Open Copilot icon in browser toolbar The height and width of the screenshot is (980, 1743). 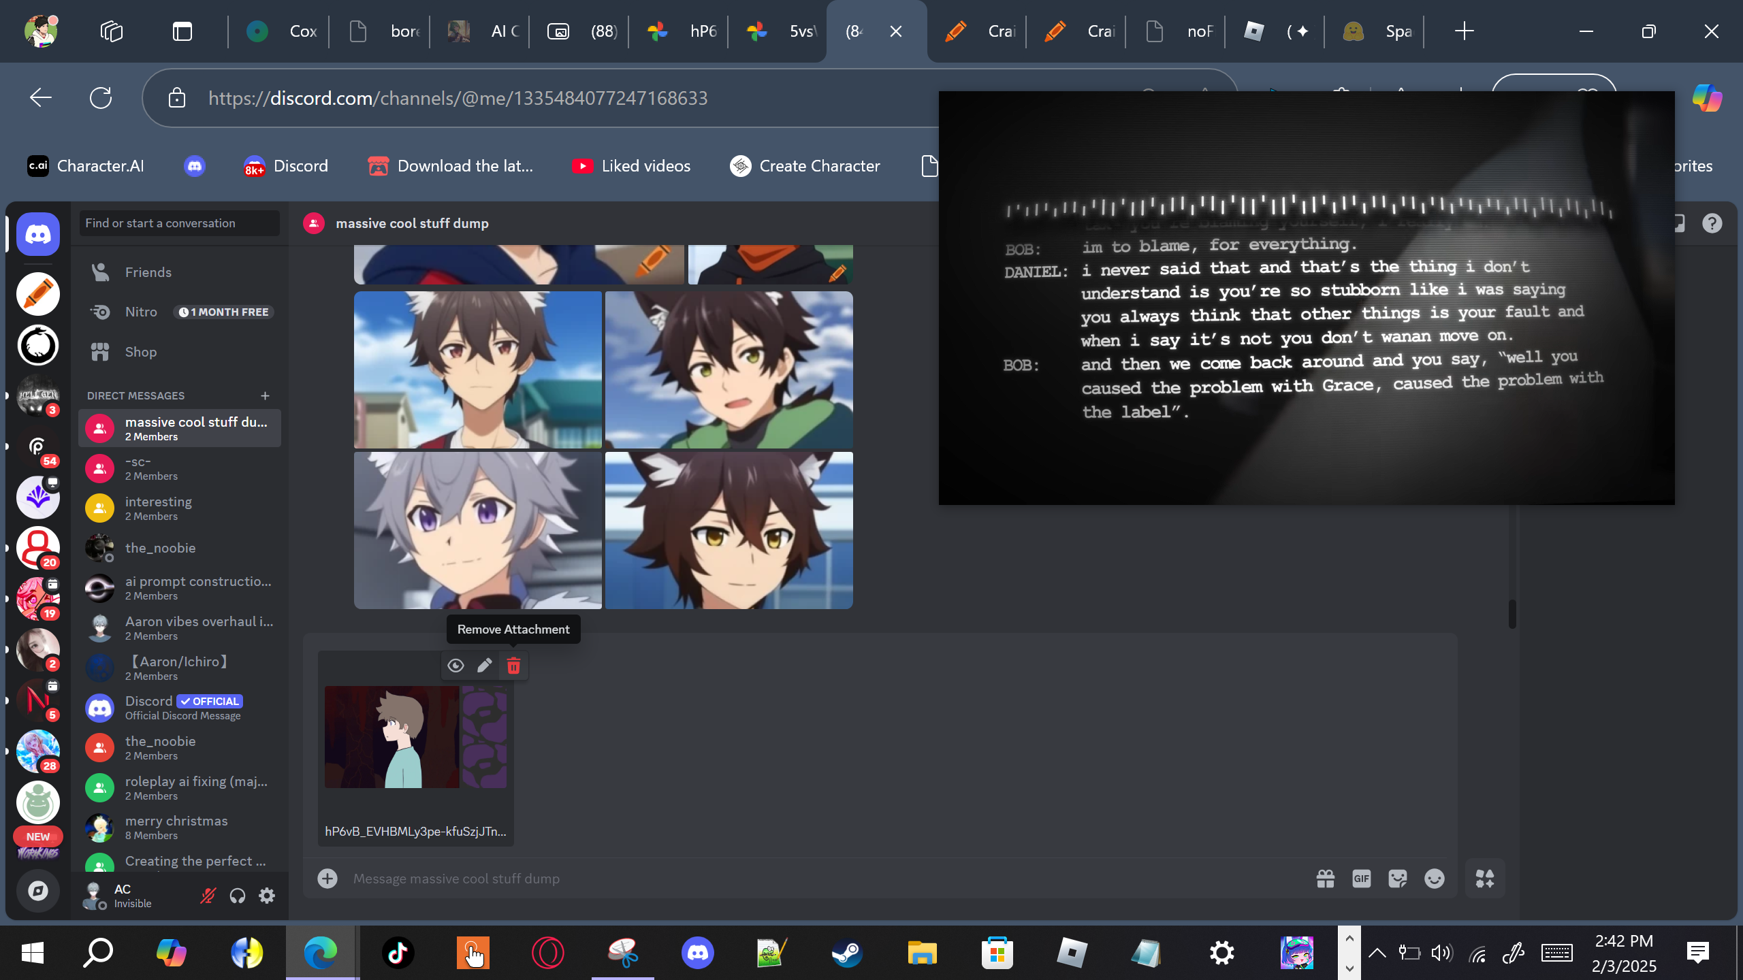point(1707,98)
